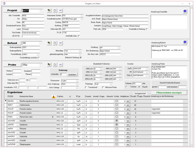Toggle the Fundstelle in Ordnung checkbox
The image size is (195, 148).
click(x=147, y=29)
